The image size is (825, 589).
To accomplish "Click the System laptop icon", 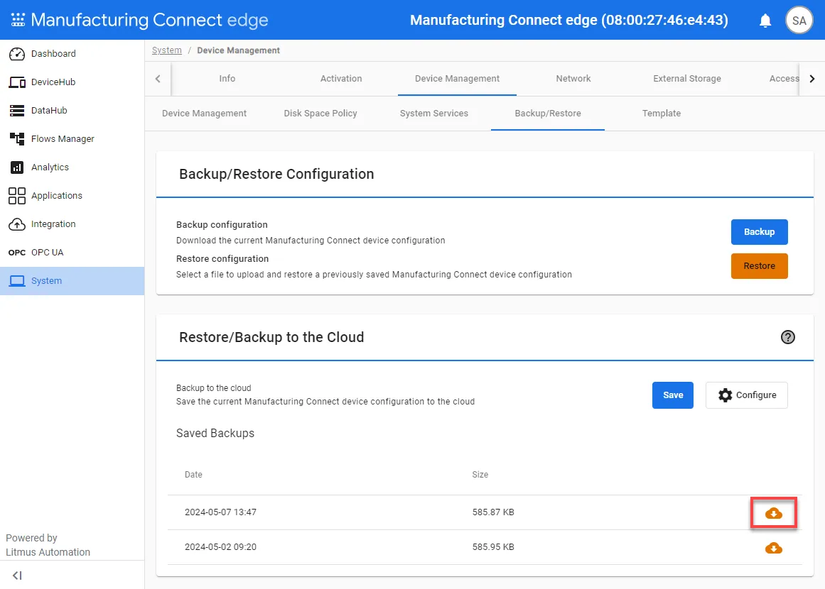I will 17,281.
